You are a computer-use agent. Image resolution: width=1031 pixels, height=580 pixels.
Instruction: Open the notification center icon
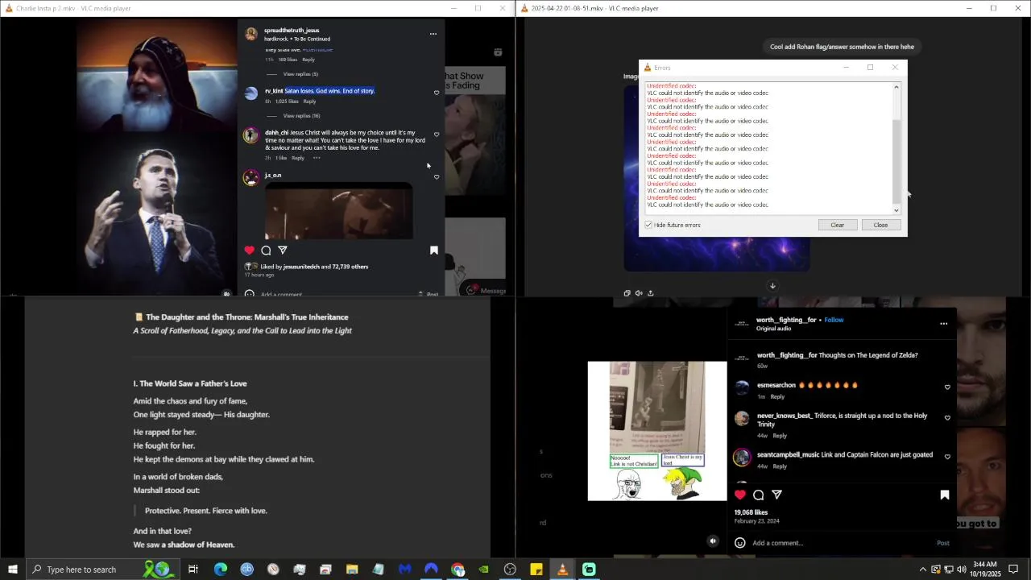pyautogui.click(x=1013, y=570)
